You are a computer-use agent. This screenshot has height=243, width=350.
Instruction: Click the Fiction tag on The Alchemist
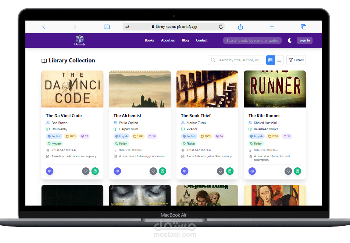tap(121, 144)
